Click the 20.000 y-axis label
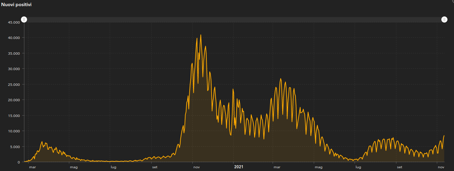The width and height of the screenshot is (454, 171). click(x=14, y=100)
